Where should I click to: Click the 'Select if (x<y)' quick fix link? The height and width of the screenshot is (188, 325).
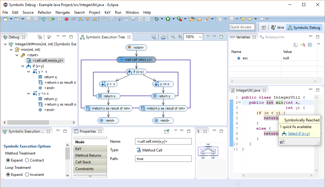tap(299, 134)
